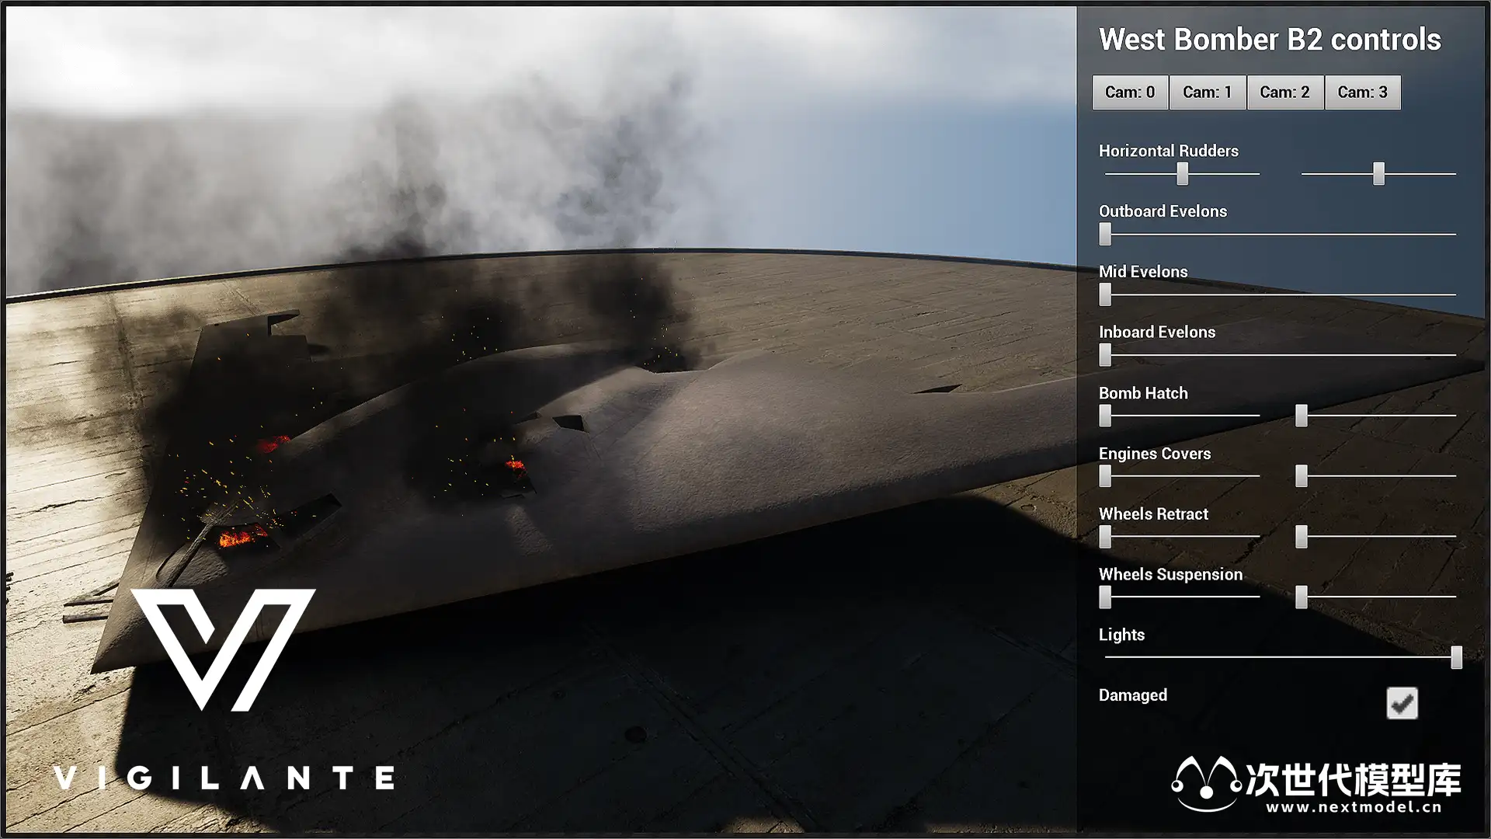The height and width of the screenshot is (839, 1491).
Task: Click the right Wheels Retract slider handle
Action: [1302, 537]
